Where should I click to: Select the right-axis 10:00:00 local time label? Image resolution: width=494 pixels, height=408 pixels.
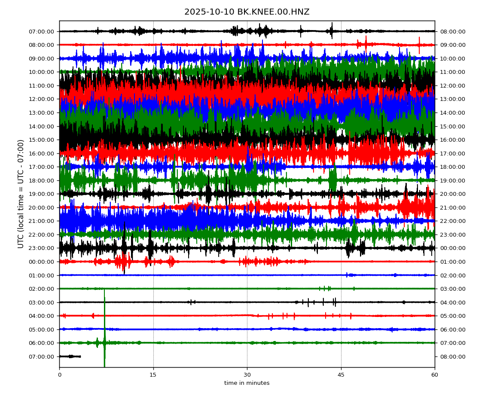point(453,58)
